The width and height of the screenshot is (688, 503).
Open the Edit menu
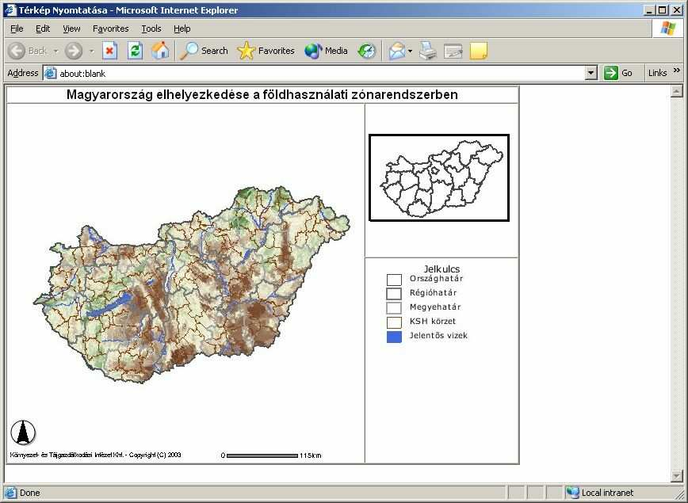coord(43,29)
